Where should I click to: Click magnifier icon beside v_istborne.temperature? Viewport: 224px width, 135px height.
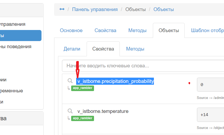[x=70, y=111]
